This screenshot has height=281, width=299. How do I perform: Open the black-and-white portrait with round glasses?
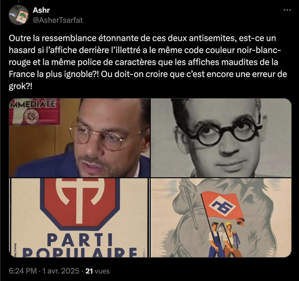click(x=221, y=138)
